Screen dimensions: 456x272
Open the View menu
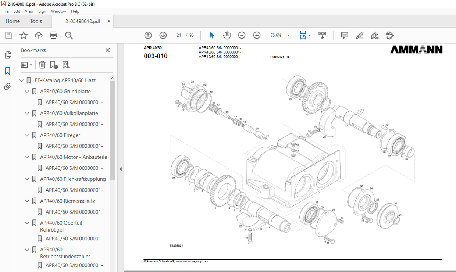click(x=29, y=11)
